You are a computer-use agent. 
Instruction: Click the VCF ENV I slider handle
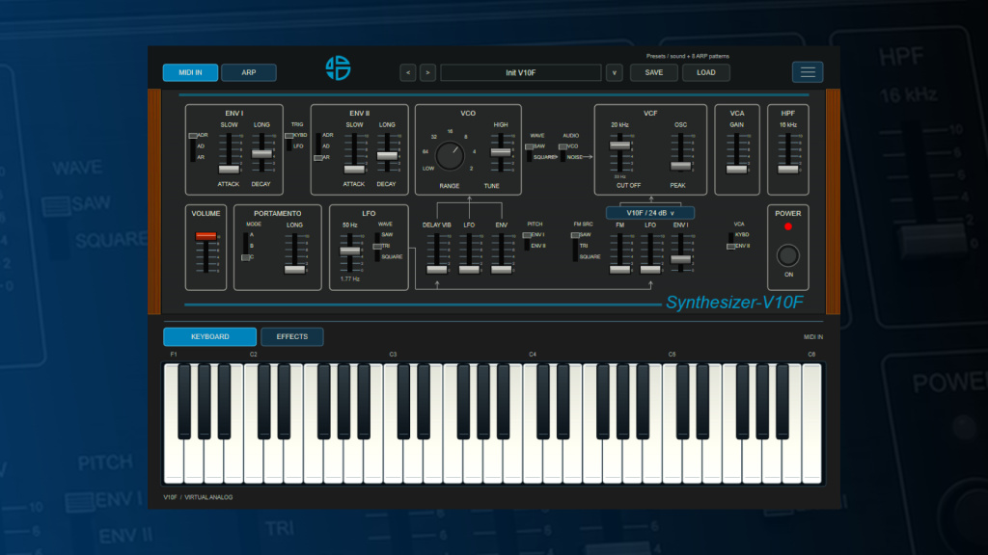pyautogui.click(x=680, y=258)
